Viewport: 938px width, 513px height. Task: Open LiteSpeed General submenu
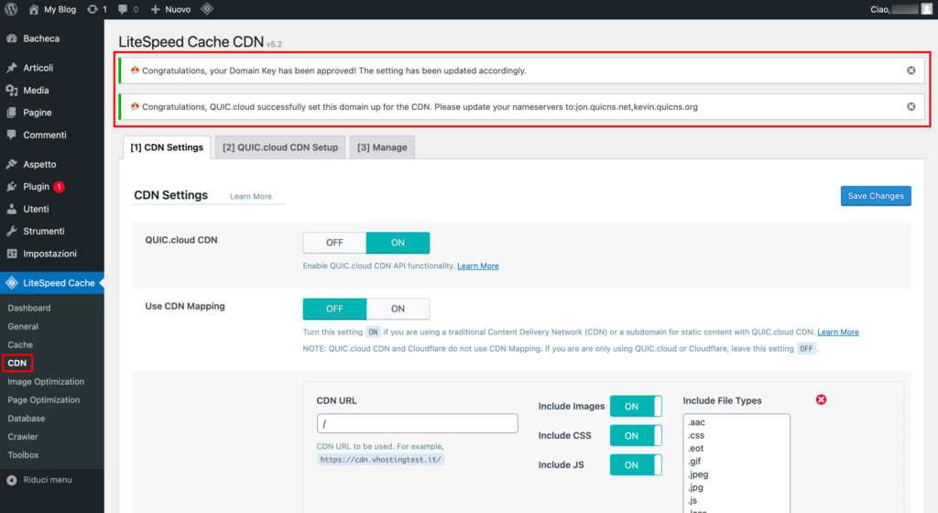click(x=23, y=326)
